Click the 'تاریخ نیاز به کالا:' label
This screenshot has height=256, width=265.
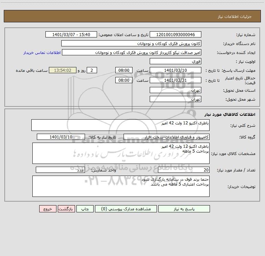[103, 137]
